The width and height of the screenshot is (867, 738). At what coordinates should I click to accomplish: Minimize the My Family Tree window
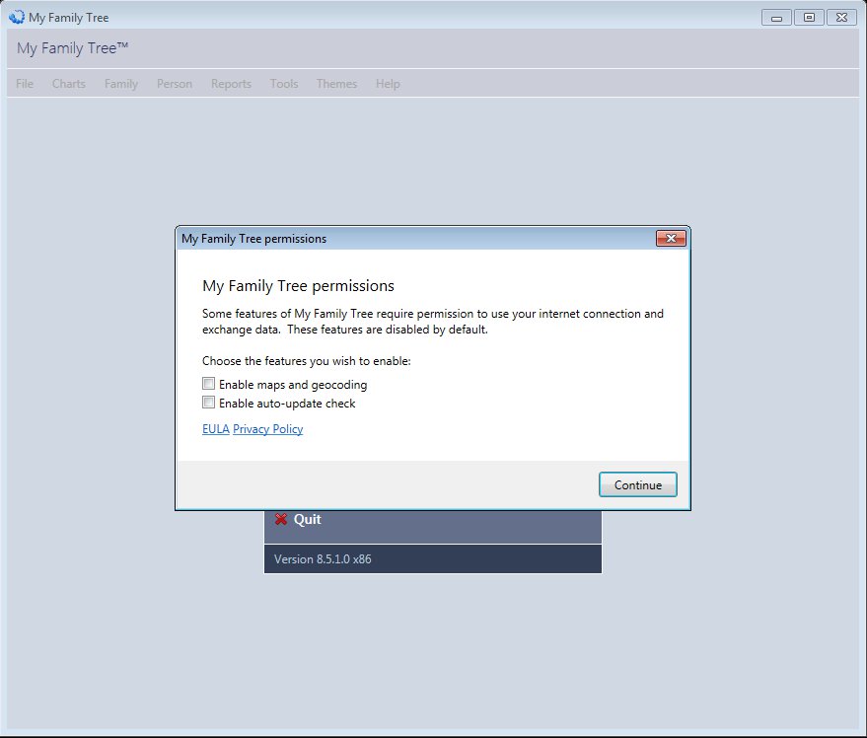pos(775,17)
